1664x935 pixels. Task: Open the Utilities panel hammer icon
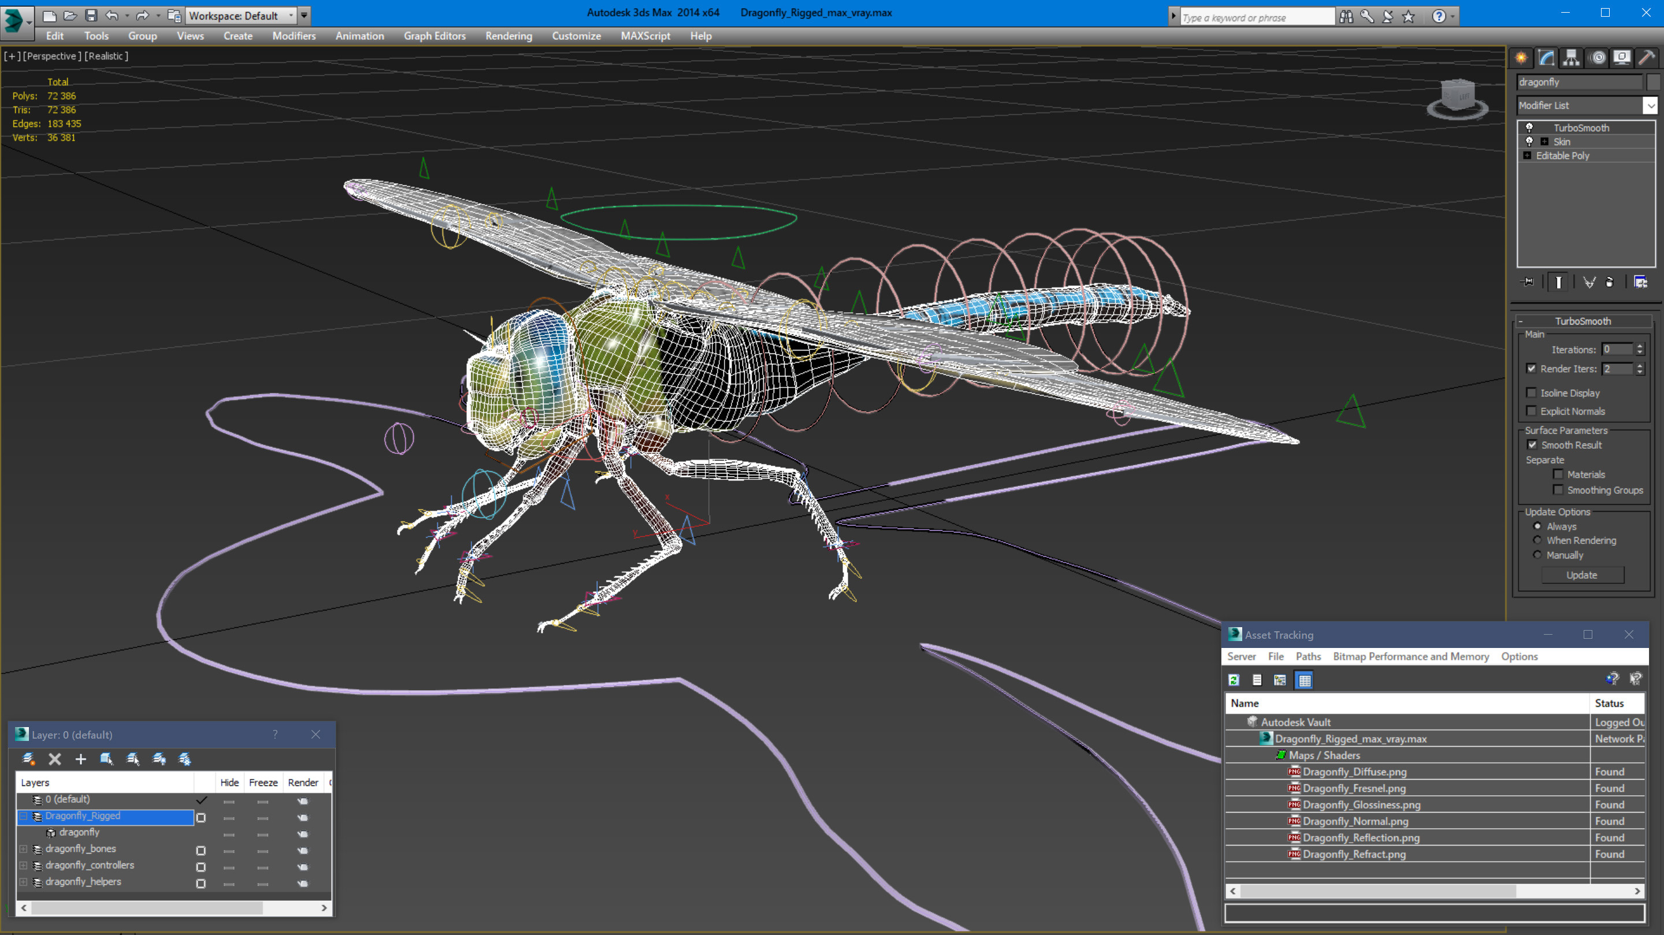1647,58
